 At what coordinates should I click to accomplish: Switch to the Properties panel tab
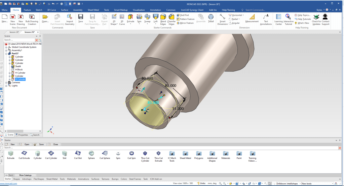(22, 135)
